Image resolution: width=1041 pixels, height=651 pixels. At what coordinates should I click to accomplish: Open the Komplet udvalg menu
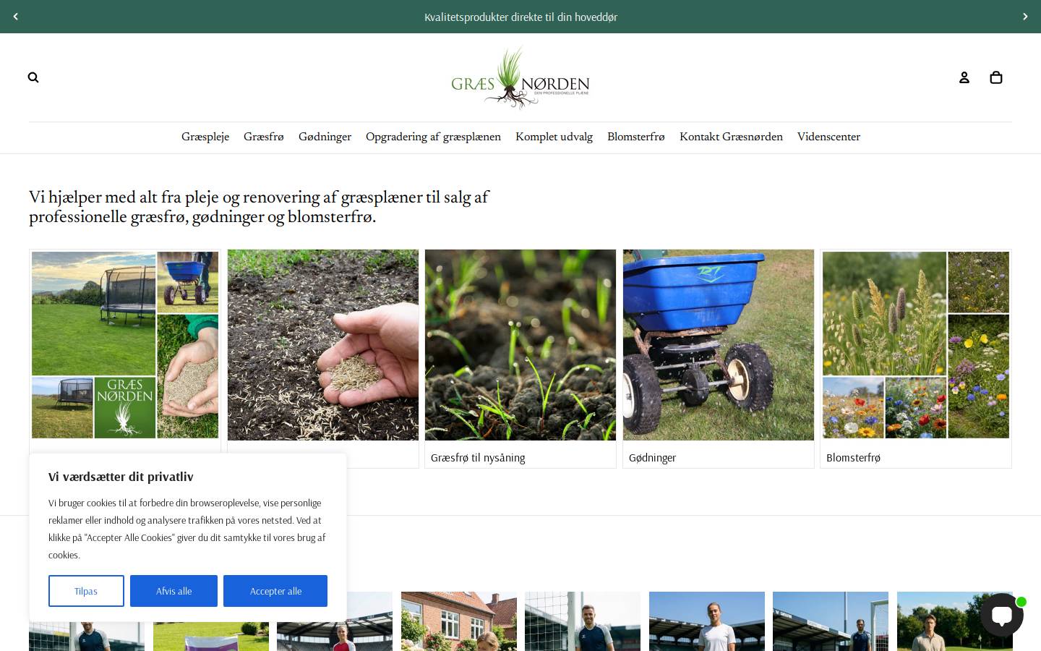[554, 137]
